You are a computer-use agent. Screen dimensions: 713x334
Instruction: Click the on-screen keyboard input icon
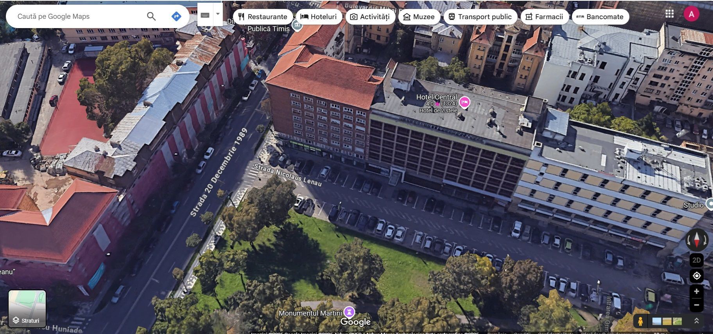pos(205,15)
